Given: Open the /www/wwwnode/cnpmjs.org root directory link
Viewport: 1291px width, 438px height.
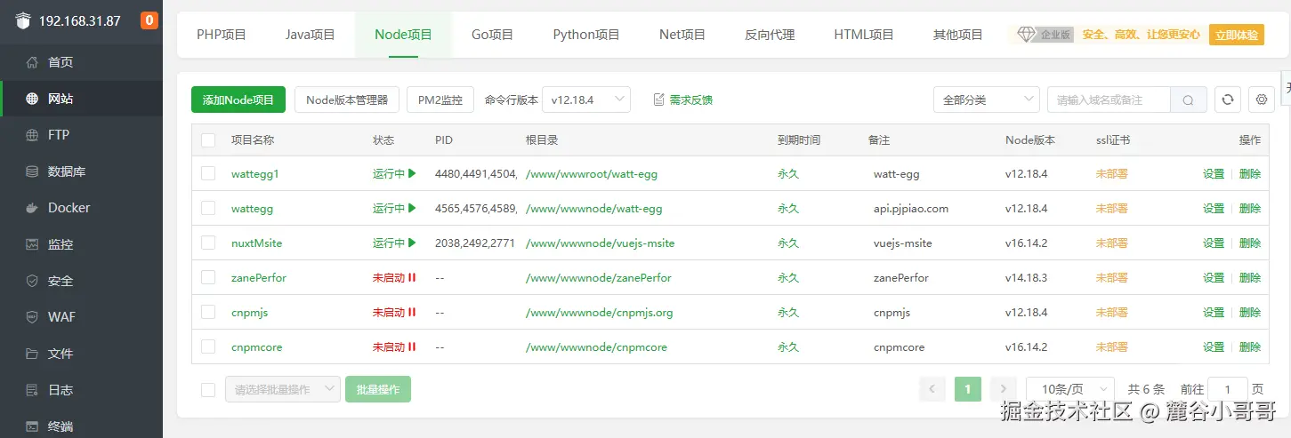Looking at the screenshot, I should [x=600, y=312].
